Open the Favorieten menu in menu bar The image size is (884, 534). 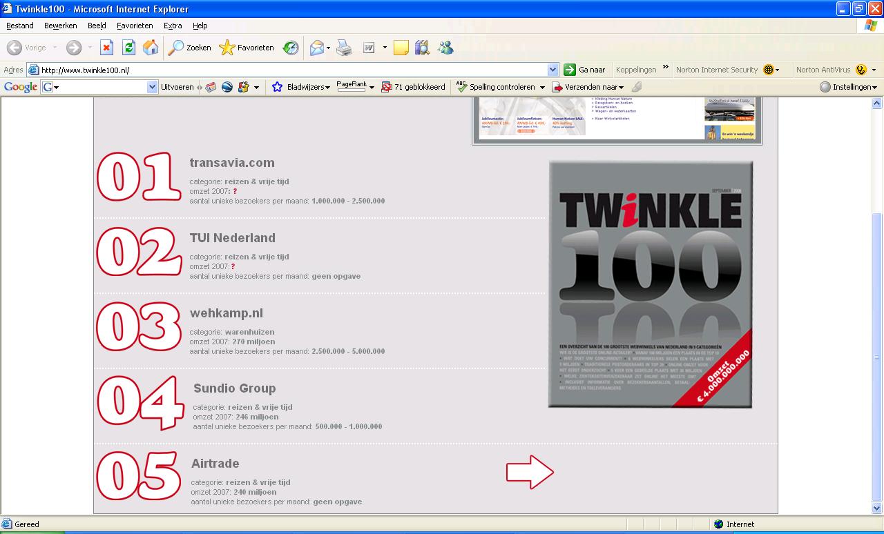(x=135, y=26)
